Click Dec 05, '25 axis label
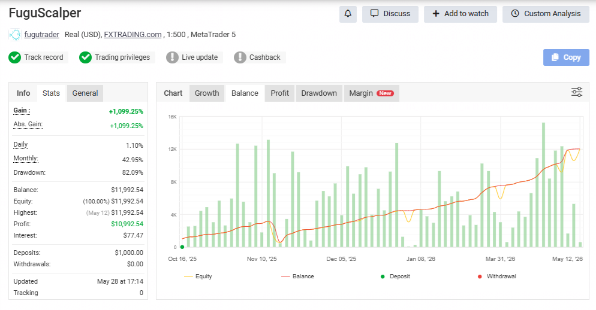596x310 pixels. [341, 259]
